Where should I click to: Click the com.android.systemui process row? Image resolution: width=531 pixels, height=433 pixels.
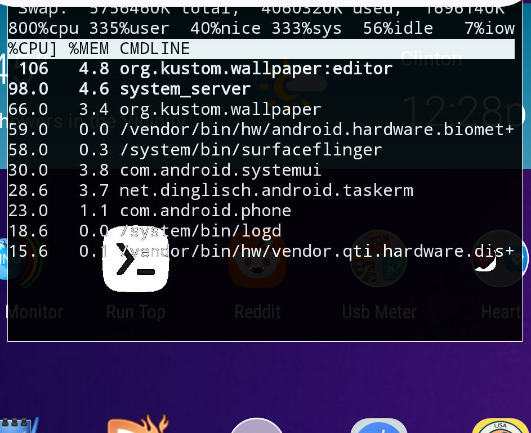[x=220, y=170]
